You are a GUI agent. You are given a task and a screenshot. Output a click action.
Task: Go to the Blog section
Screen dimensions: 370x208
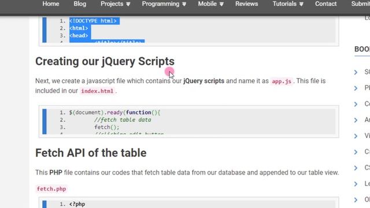pyautogui.click(x=80, y=4)
